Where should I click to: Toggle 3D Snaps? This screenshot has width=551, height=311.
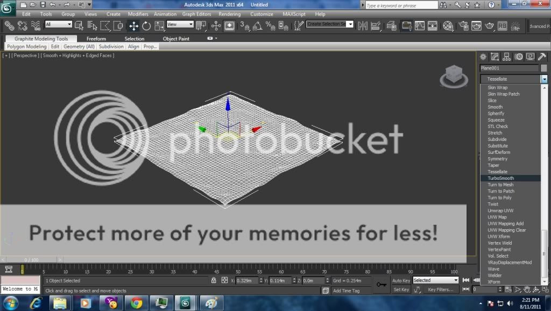pyautogui.click(x=245, y=26)
